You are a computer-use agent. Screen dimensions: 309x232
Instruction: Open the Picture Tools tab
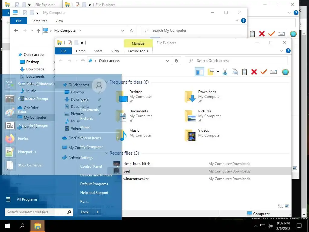click(x=138, y=51)
